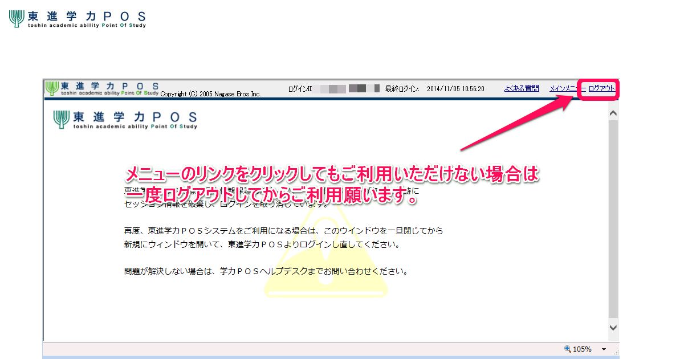
Task: Click the vertical scrollbar up arrow
Action: click(613, 113)
